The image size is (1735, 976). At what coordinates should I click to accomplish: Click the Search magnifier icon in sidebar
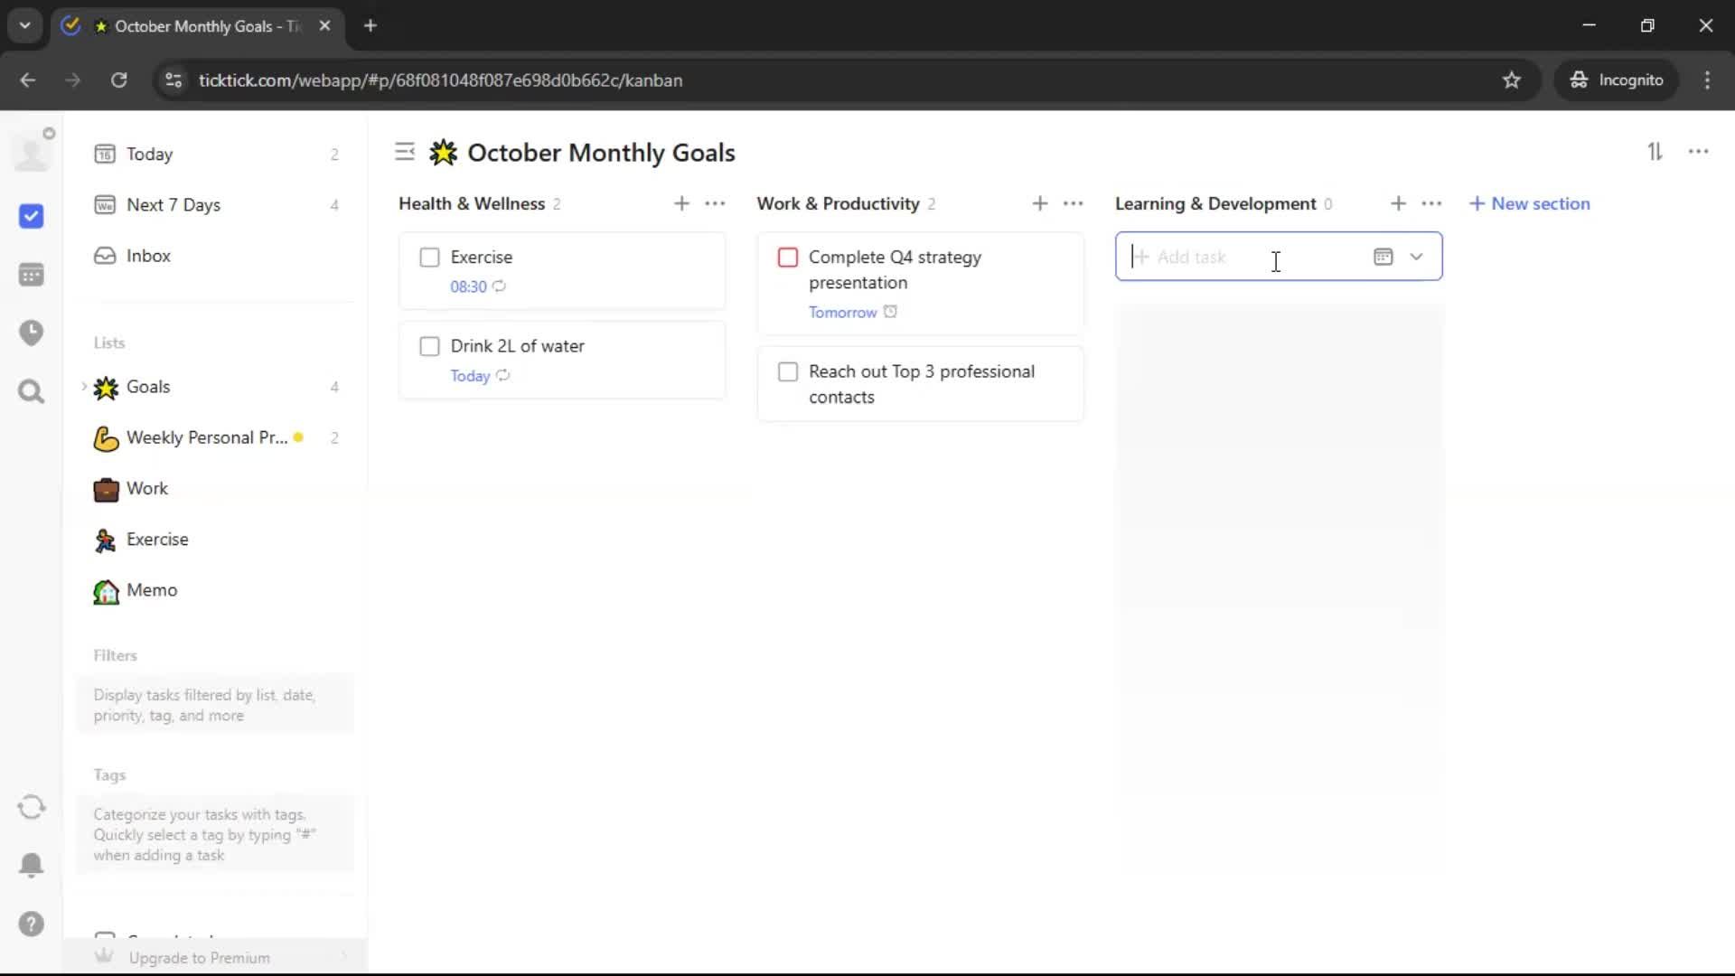click(x=31, y=391)
